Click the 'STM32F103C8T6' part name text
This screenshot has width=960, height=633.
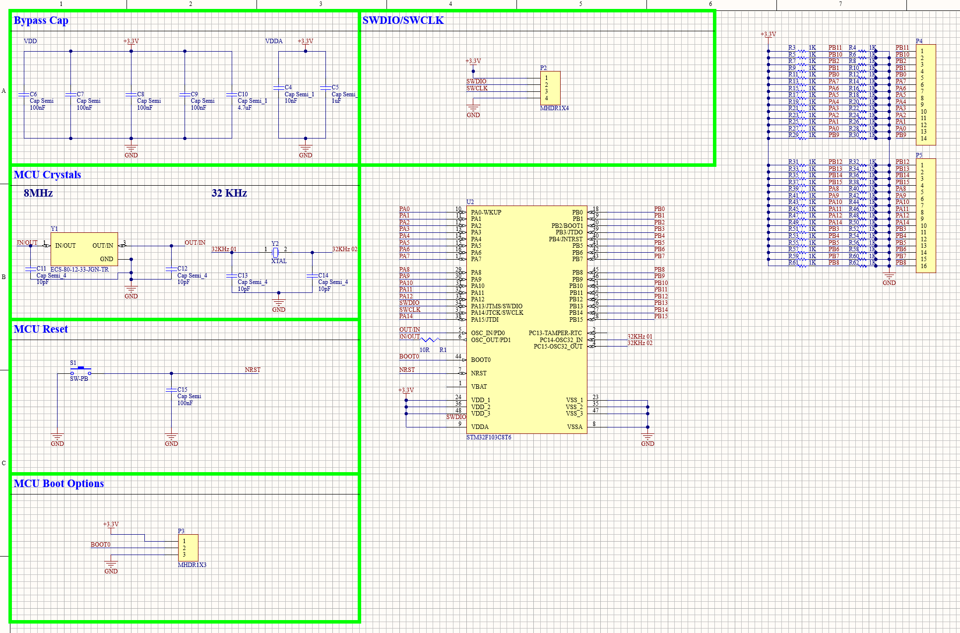click(489, 437)
